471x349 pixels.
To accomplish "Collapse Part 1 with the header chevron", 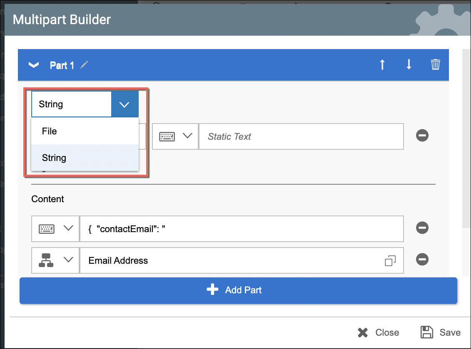I will point(33,65).
